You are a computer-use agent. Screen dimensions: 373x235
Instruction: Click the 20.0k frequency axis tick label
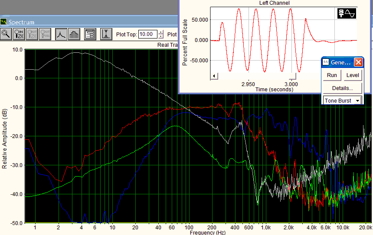(x=365, y=227)
